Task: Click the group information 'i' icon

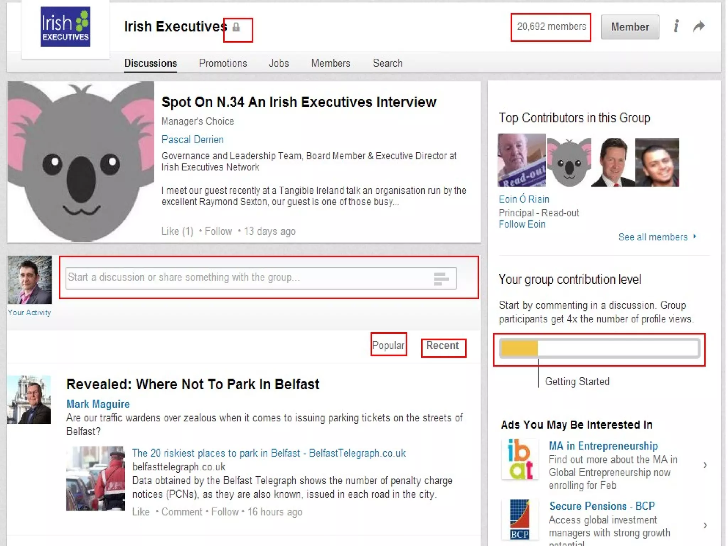Action: click(x=676, y=26)
